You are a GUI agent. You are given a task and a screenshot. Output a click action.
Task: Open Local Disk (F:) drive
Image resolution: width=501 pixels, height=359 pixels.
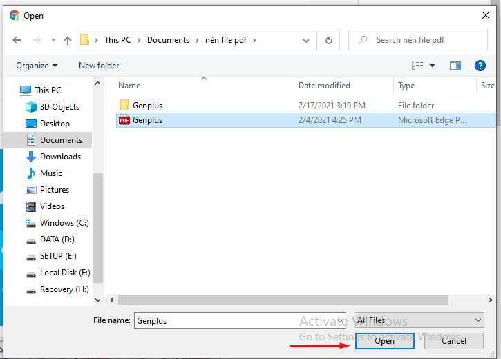pos(65,273)
